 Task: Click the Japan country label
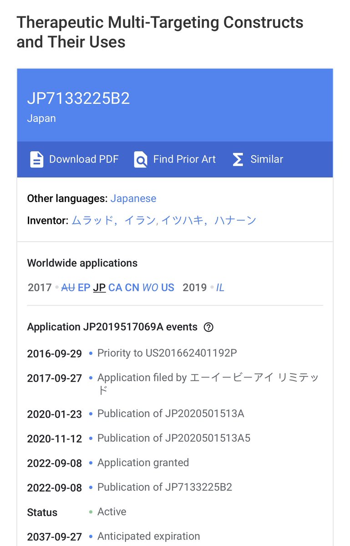41,118
